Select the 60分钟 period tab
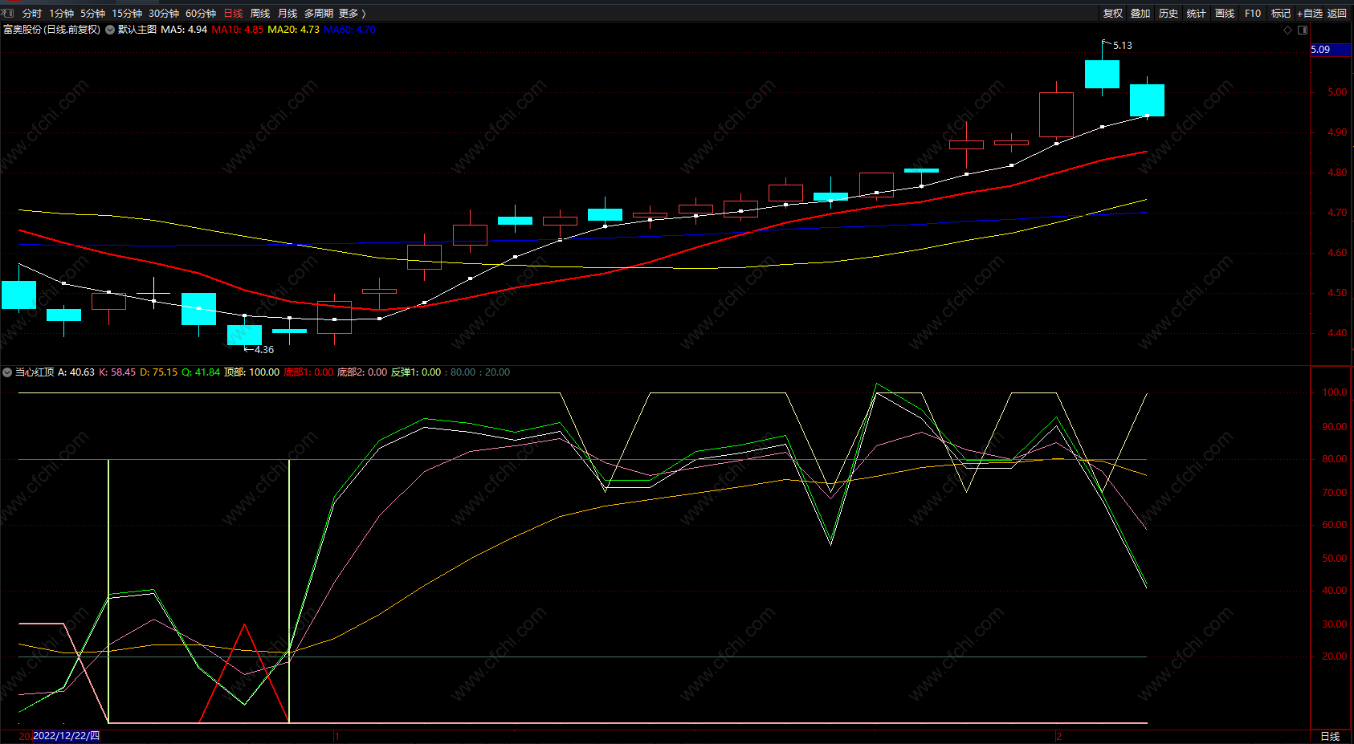1354x744 pixels. [201, 14]
